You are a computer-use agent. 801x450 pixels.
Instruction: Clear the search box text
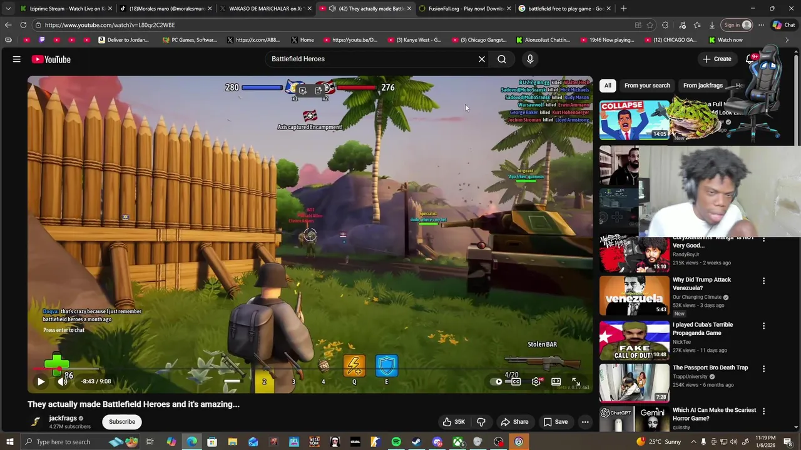pos(482,59)
